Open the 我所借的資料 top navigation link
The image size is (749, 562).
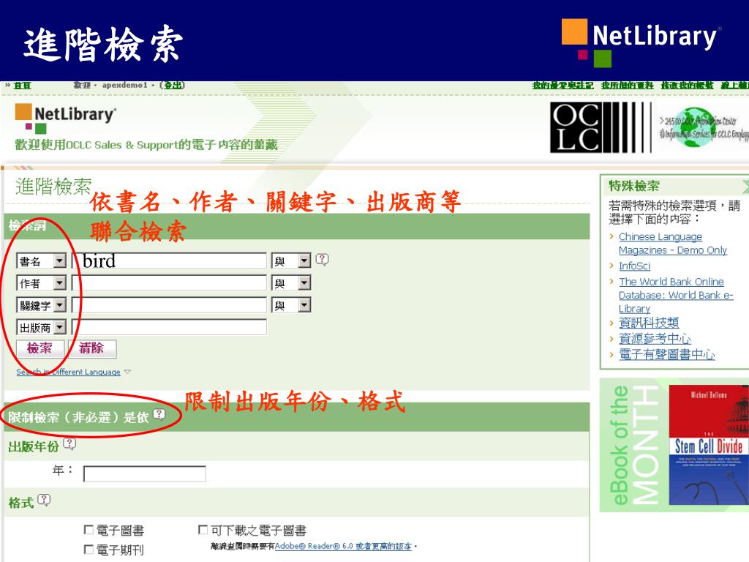627,86
